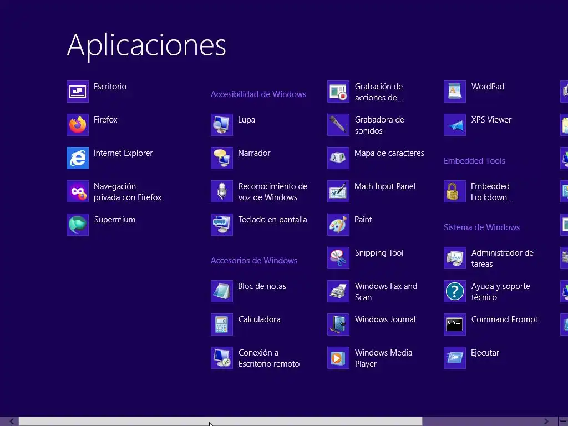The image size is (568, 426).
Task: Open the XPS Viewer icon
Action: (x=455, y=125)
